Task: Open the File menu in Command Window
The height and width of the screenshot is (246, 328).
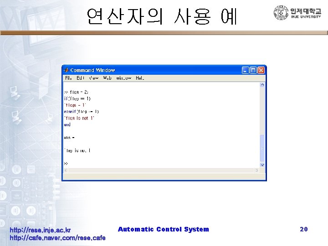Action: [68, 78]
